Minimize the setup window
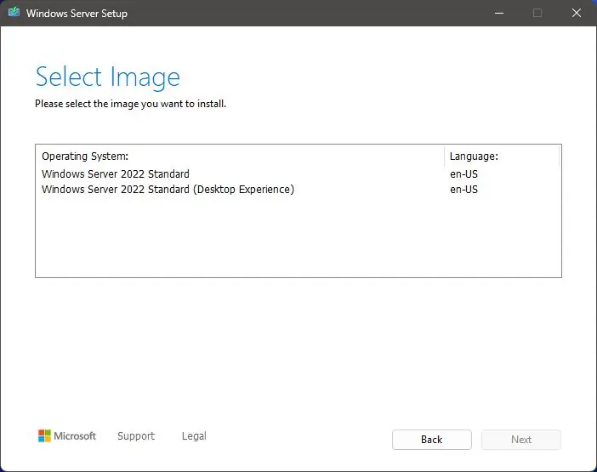 click(497, 14)
